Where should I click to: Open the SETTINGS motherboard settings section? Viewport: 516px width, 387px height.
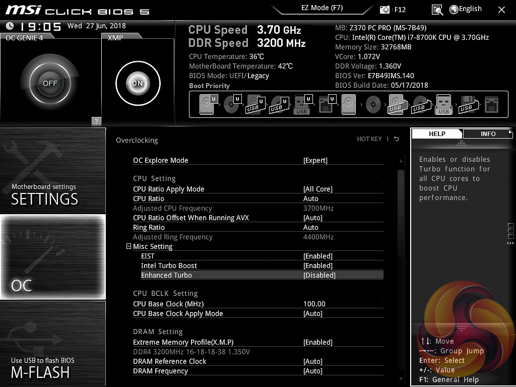(x=53, y=170)
